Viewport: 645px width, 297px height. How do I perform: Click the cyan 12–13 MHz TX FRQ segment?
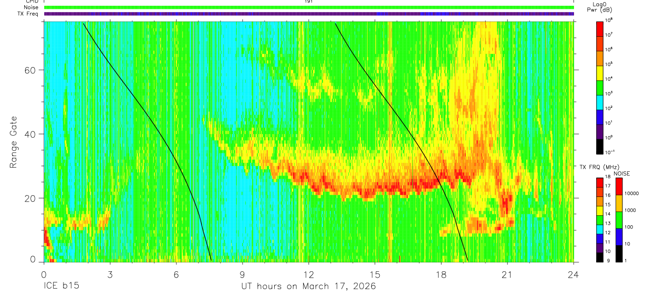600,229
